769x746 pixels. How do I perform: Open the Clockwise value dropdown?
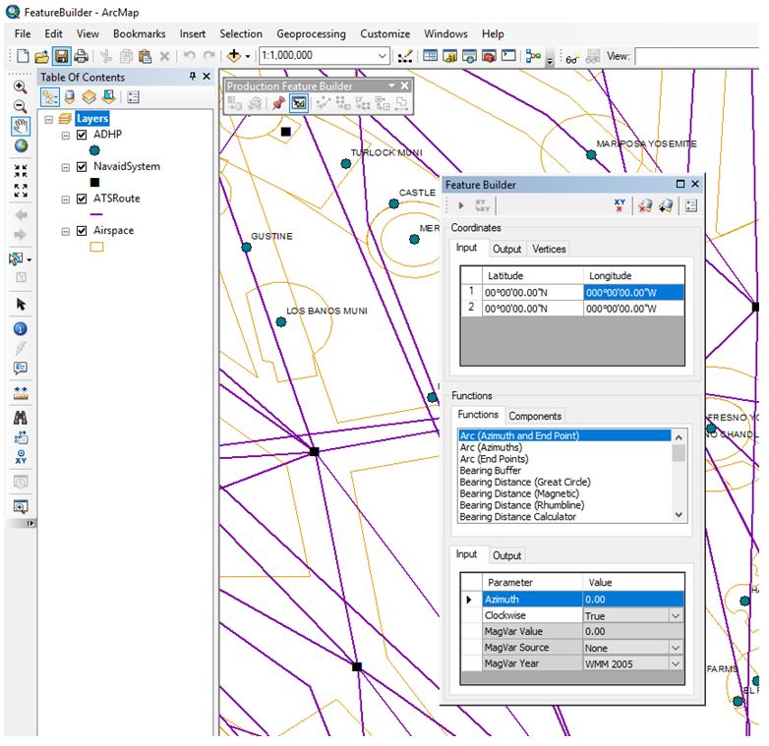675,616
